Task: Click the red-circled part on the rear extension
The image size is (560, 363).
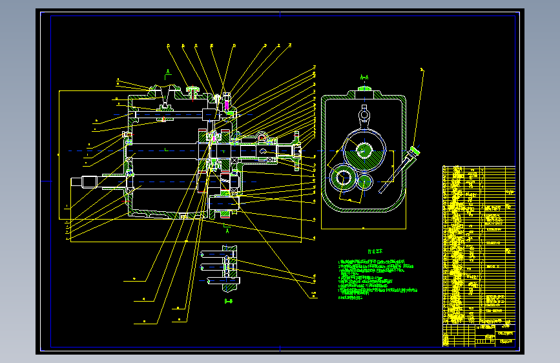Action: [262, 138]
